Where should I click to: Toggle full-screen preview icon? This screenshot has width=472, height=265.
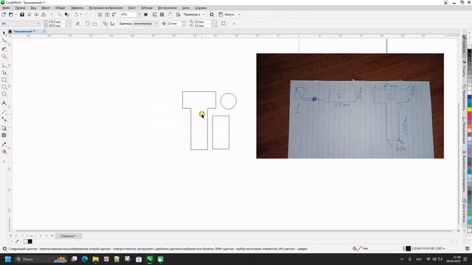146,15
